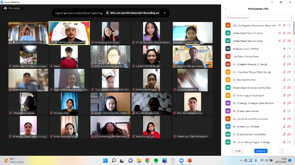
Task: Toggle the video camera icon for 04_Eka Amertha Sari
Action: click(x=289, y=80)
